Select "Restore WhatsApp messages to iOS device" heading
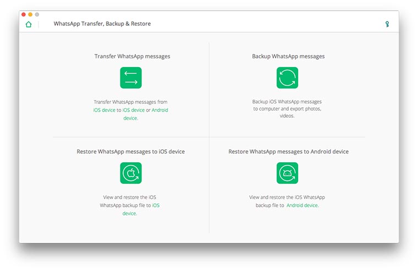This screenshot has height=270, width=418. click(x=131, y=152)
